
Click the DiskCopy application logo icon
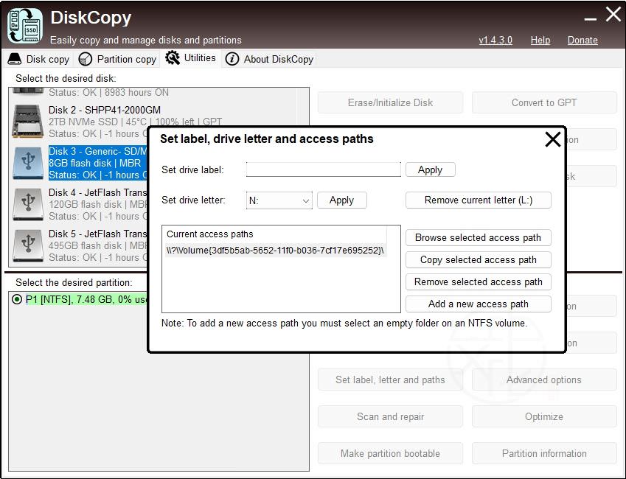[x=24, y=25]
